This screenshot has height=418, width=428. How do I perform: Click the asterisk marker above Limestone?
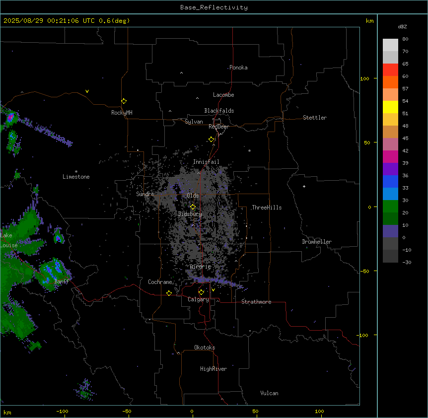tap(76, 172)
